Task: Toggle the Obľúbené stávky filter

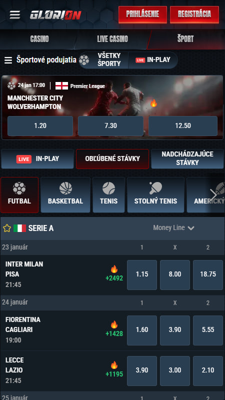Action: 112,159
